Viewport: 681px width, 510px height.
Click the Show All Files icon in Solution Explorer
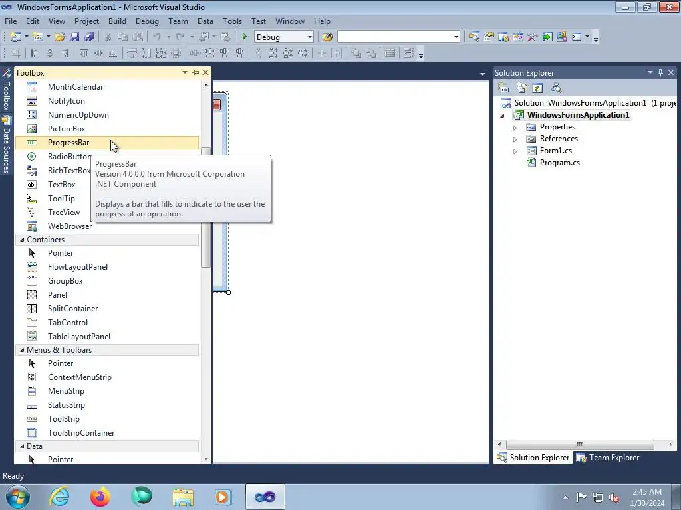tap(523, 88)
